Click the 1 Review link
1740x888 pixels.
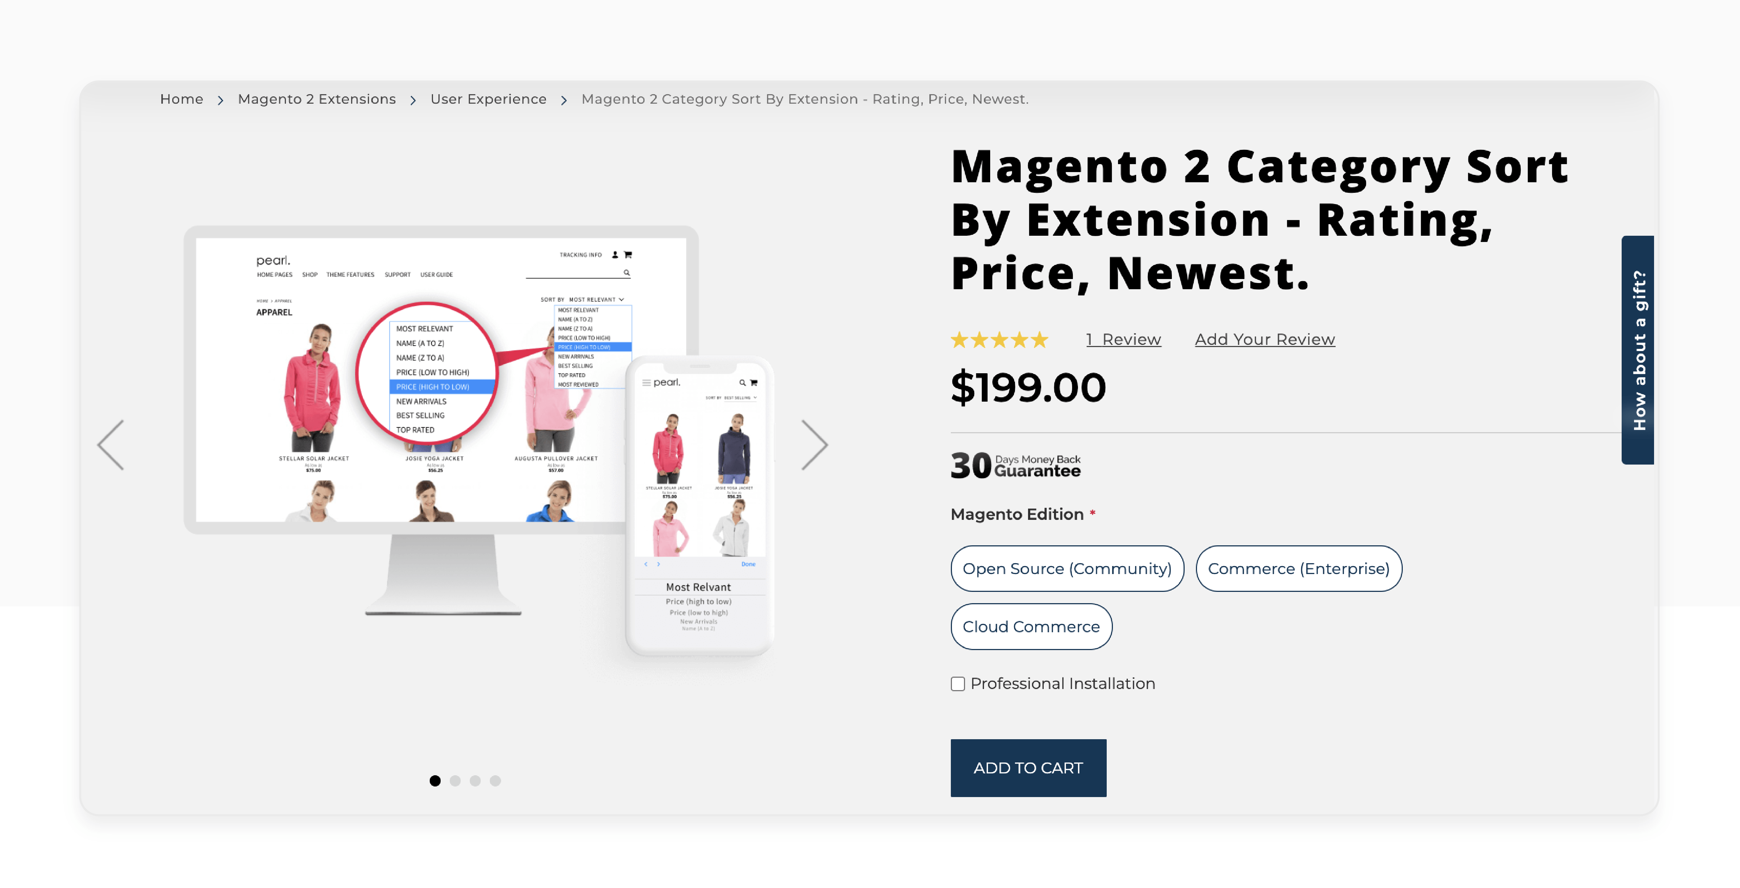tap(1122, 339)
